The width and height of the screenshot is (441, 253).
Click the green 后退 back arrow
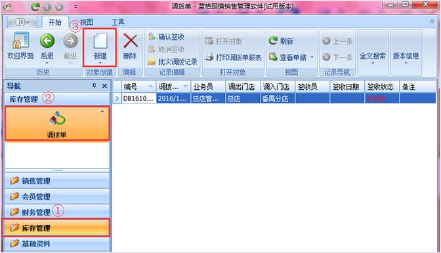tap(47, 41)
